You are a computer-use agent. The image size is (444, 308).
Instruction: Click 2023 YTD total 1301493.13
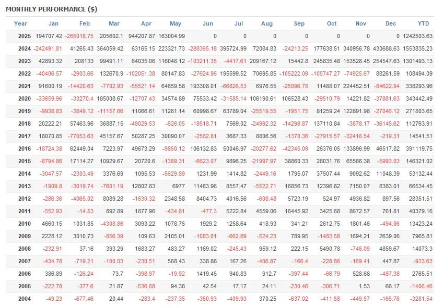click(418, 61)
